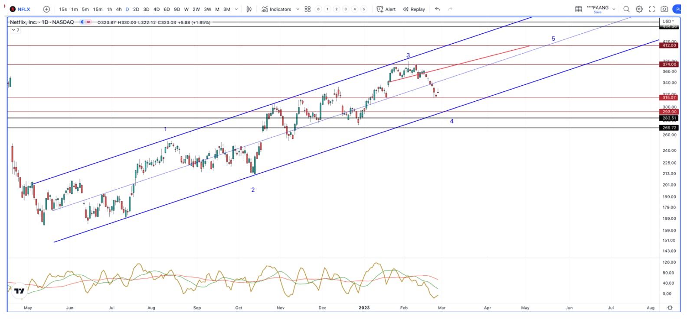Click the add symbol plus icon
687x322 pixels.
click(46, 9)
